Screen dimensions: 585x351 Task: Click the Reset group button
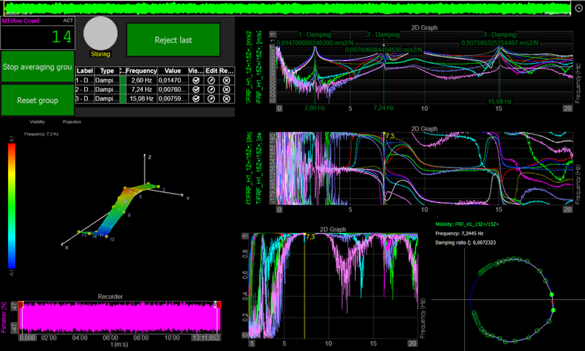37,100
